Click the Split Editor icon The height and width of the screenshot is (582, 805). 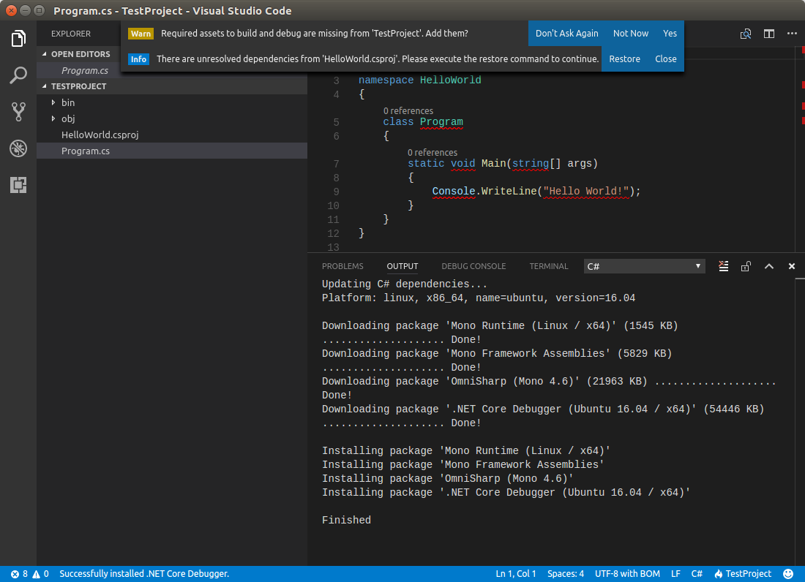768,34
